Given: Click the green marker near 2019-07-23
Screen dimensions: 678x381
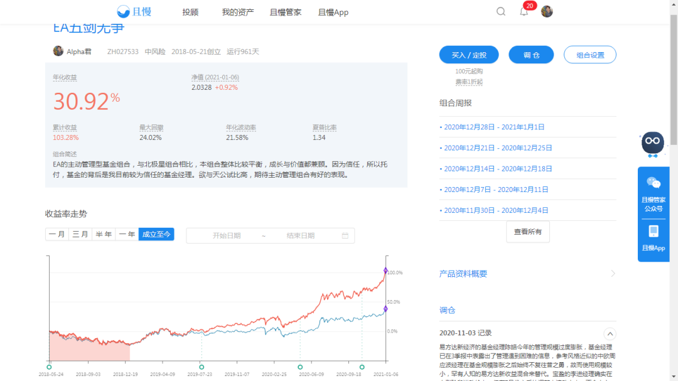Looking at the screenshot, I should 202,367.
